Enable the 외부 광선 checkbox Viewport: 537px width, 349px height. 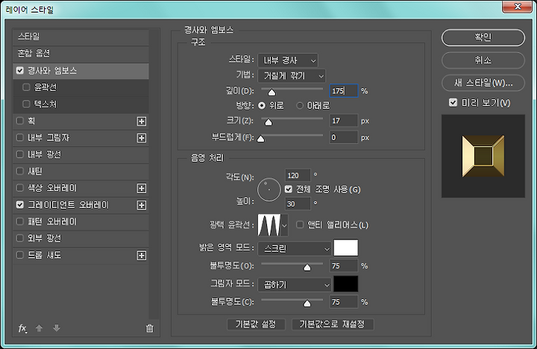pyautogui.click(x=20, y=239)
